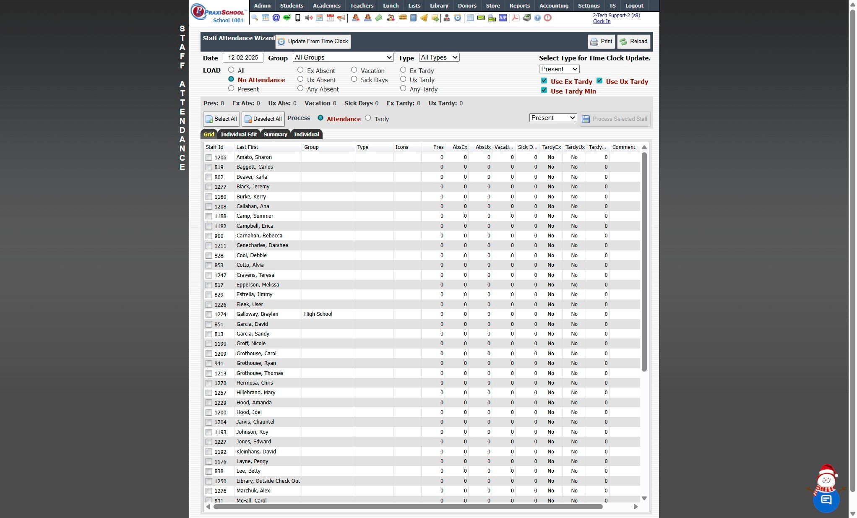The width and height of the screenshot is (857, 518).
Task: Click the PDF document icon
Action: coord(515,18)
